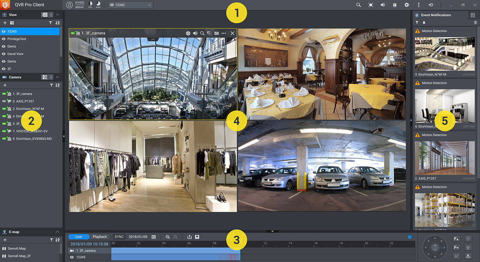Click 3. EtroVision_N76F-M motion event thumbnail
Viewport: 480px width, 262px height.
(x=445, y=54)
